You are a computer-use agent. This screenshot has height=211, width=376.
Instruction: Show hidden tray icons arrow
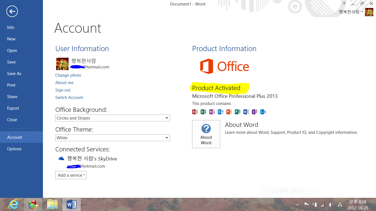pos(297,205)
